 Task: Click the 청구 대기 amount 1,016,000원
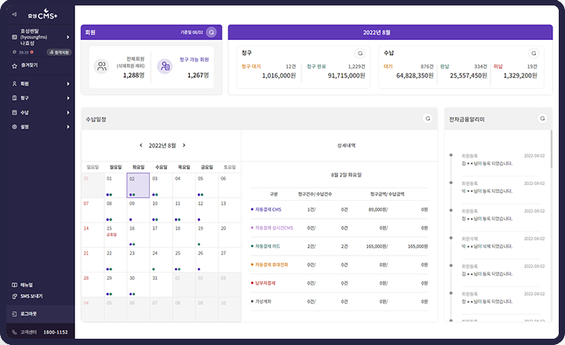tap(279, 75)
